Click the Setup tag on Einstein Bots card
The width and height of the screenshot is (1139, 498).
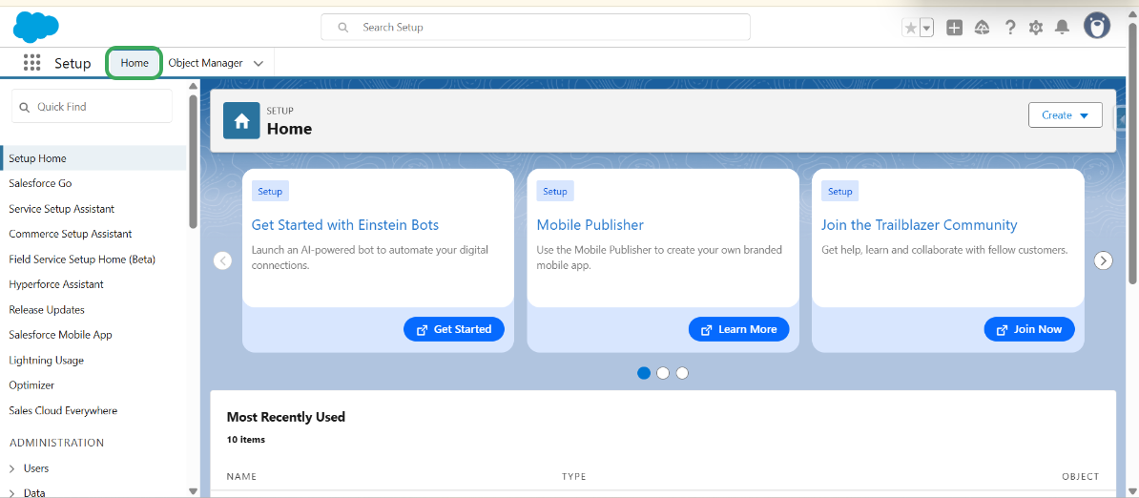tap(270, 191)
